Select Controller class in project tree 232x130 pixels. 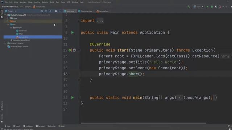pyautogui.click(x=23, y=31)
